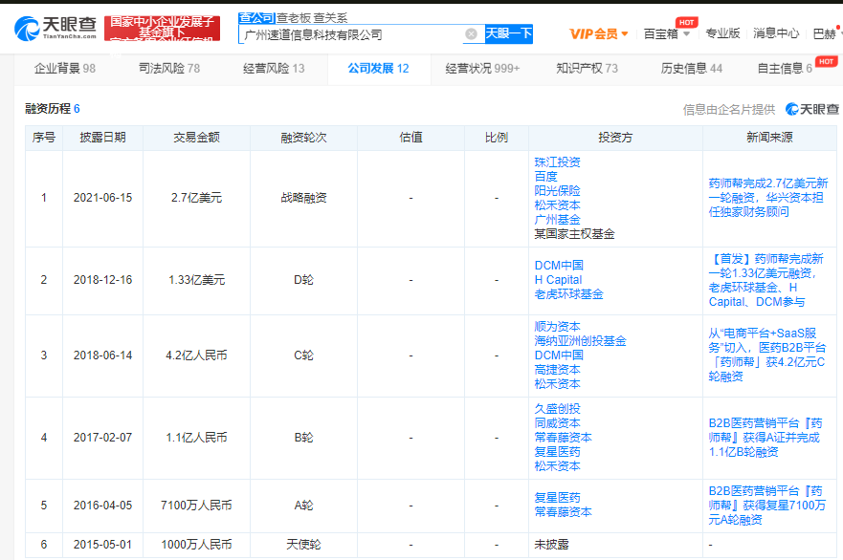Switch to 经营风险 tab
The height and width of the screenshot is (560, 843).
(x=274, y=68)
